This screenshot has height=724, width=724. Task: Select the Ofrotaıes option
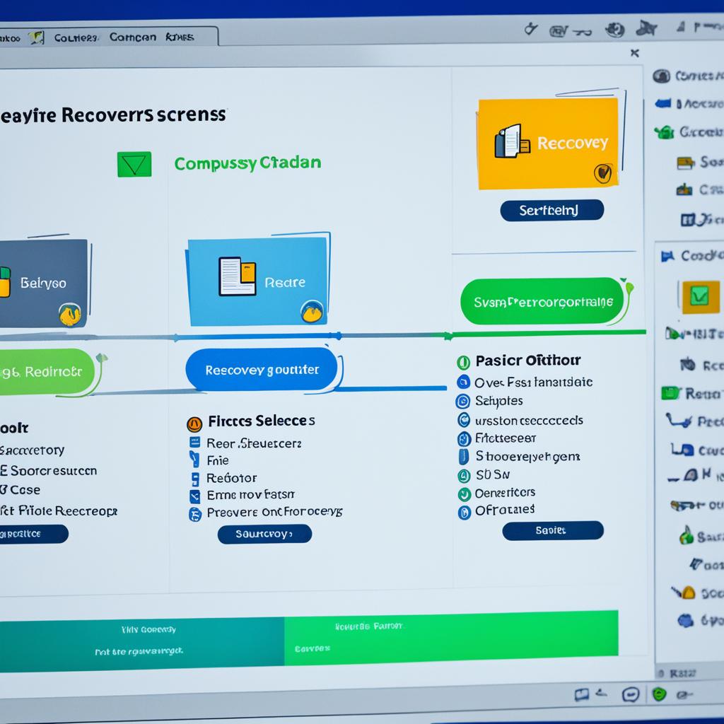[464, 513]
